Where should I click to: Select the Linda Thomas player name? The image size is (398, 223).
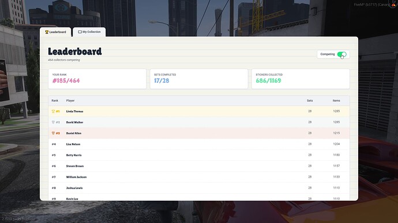[x=74, y=111]
